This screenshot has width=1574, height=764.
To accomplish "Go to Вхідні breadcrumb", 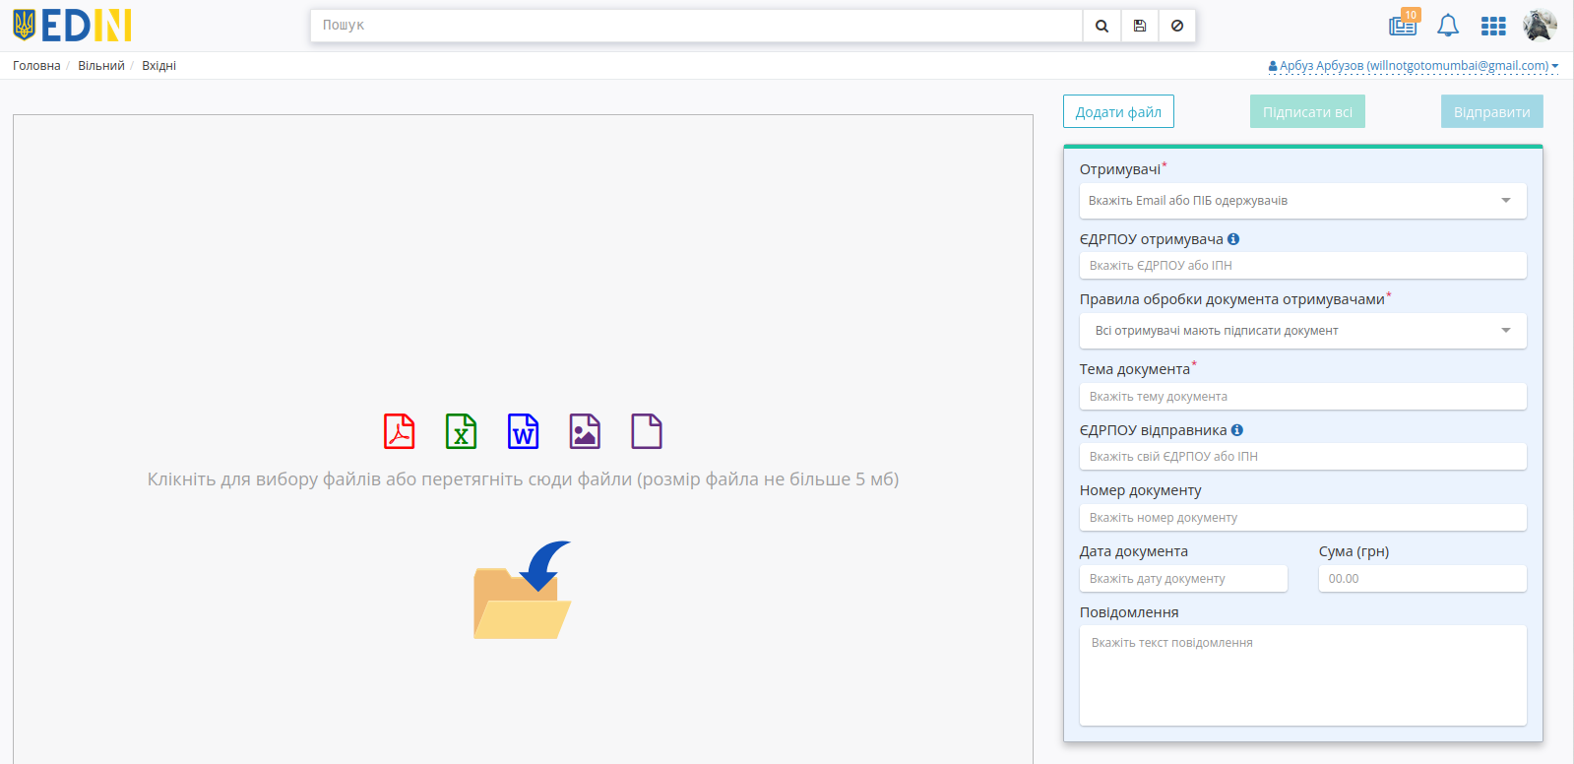I will pyautogui.click(x=158, y=66).
